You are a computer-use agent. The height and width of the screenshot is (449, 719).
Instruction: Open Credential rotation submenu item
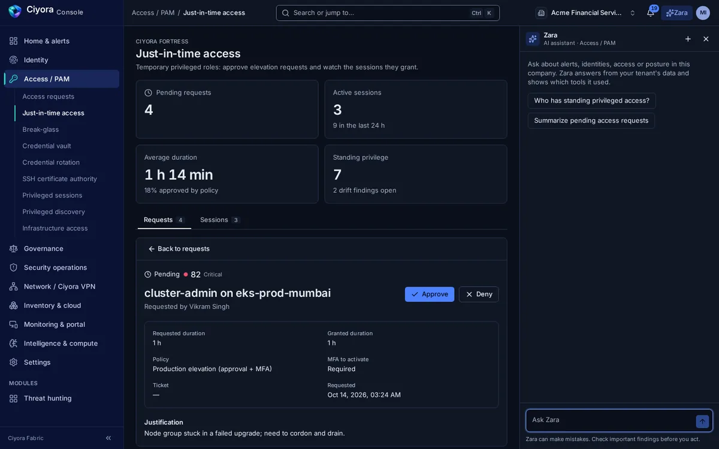click(x=67, y=162)
